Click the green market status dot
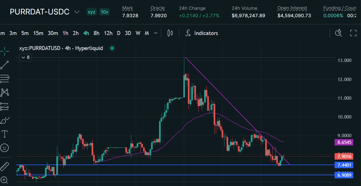 tap(112, 48)
